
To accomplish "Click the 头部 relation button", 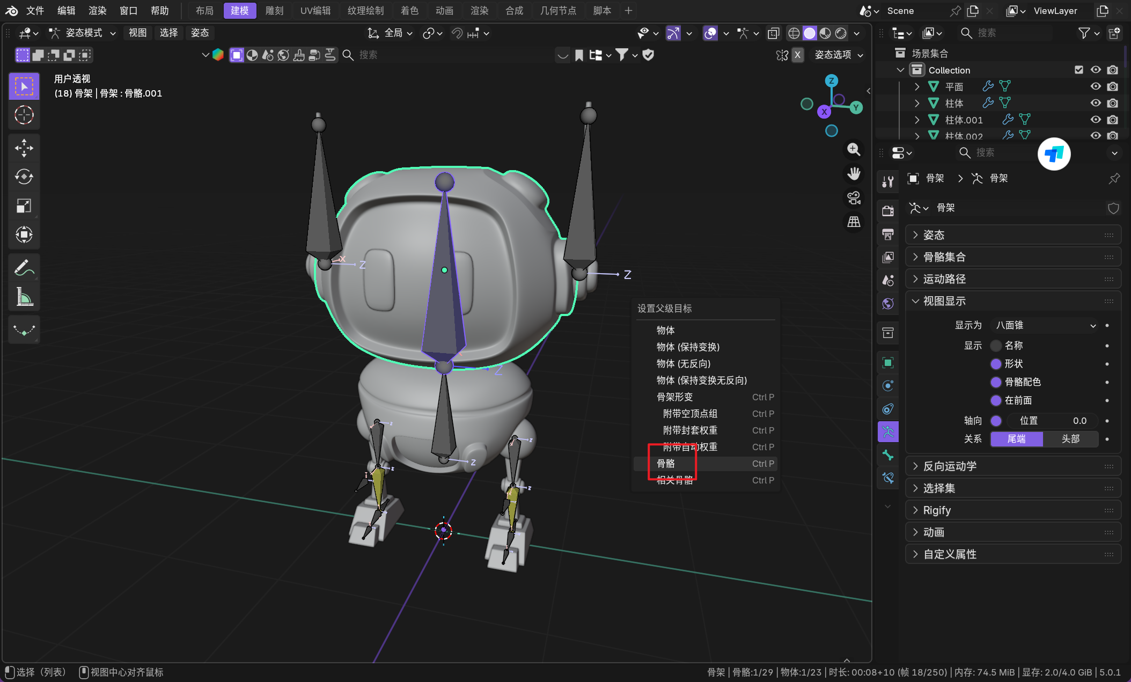I will click(x=1070, y=439).
